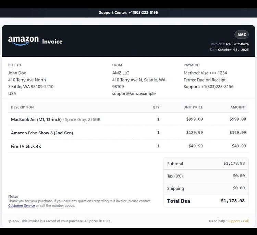
Task: Click the Invoice heading next to logo
Action: 52,42
